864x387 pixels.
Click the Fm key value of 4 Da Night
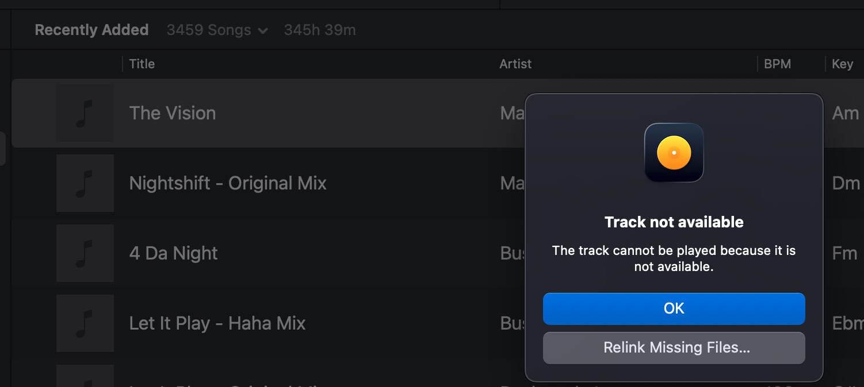[844, 253]
